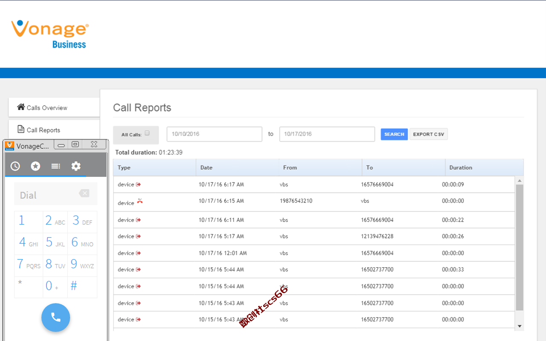
Task: Tap keypad key 3 DEF
Action: pos(82,222)
